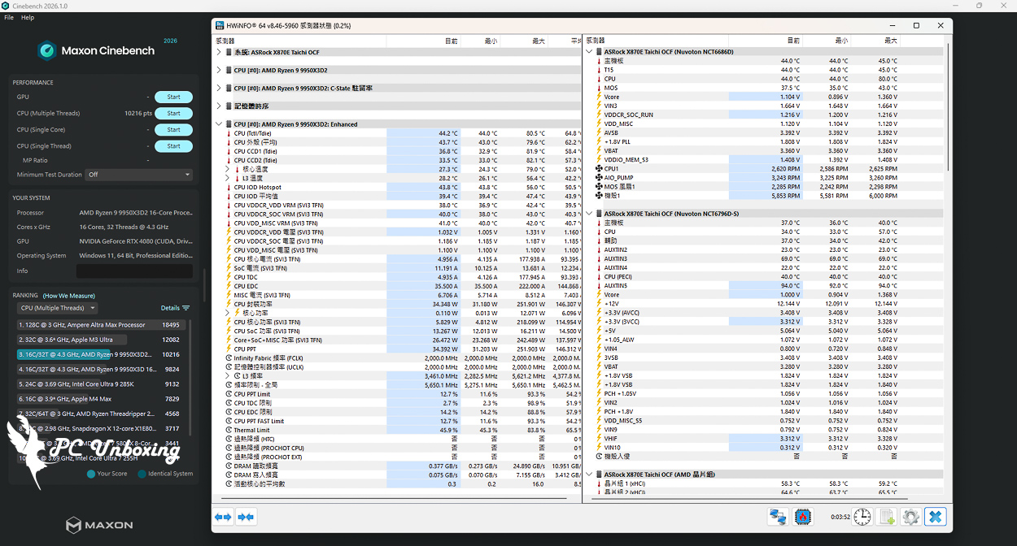The width and height of the screenshot is (1017, 546).
Task: Open the network remote monitoring icon
Action: 778,516
